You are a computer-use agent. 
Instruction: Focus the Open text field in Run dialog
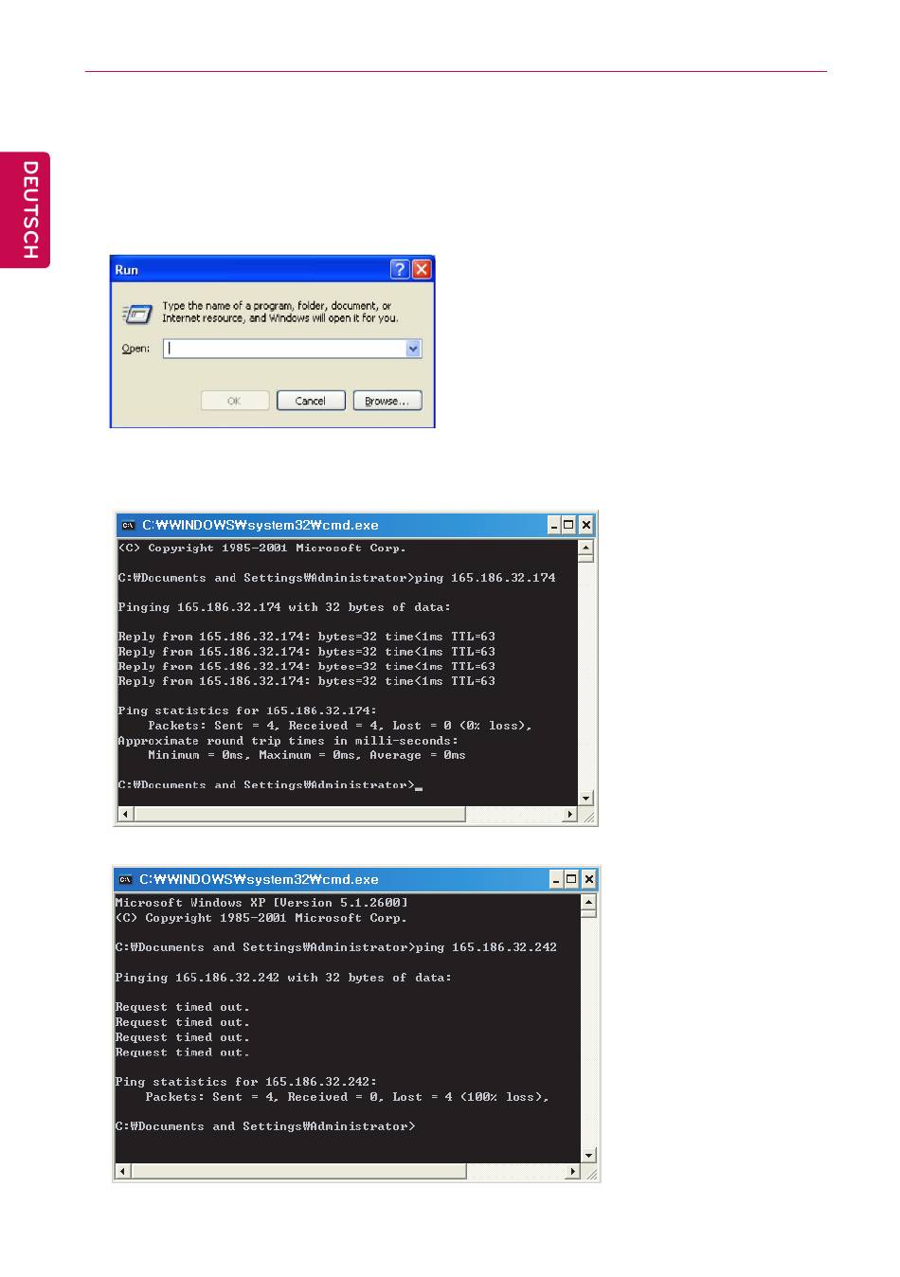pos(284,349)
